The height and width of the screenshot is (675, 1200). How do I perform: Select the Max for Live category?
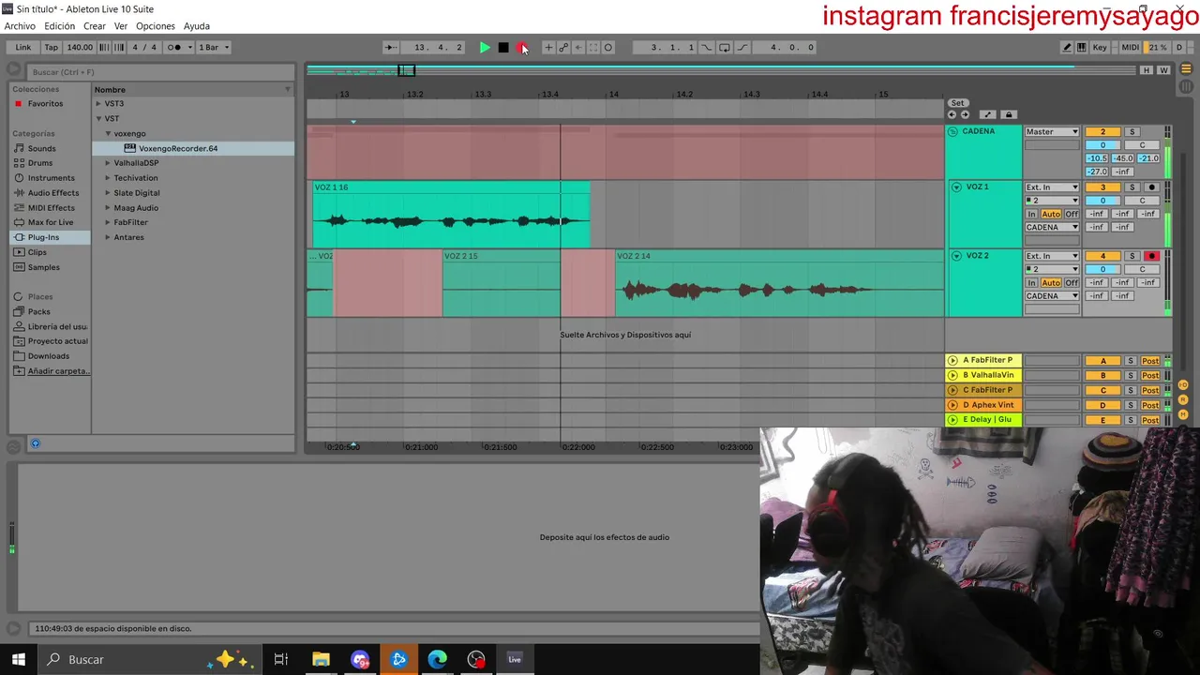[x=51, y=222]
